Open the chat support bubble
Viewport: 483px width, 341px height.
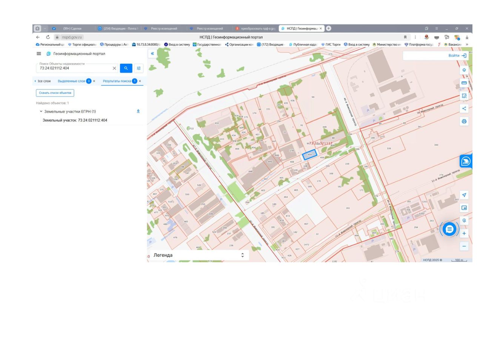[449, 229]
